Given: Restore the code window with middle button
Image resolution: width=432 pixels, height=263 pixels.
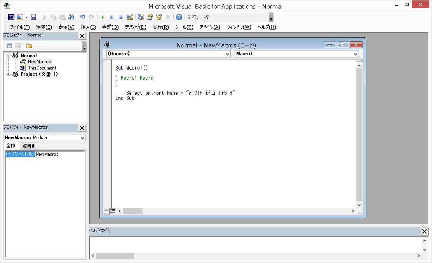Looking at the screenshot, I should (x=343, y=45).
